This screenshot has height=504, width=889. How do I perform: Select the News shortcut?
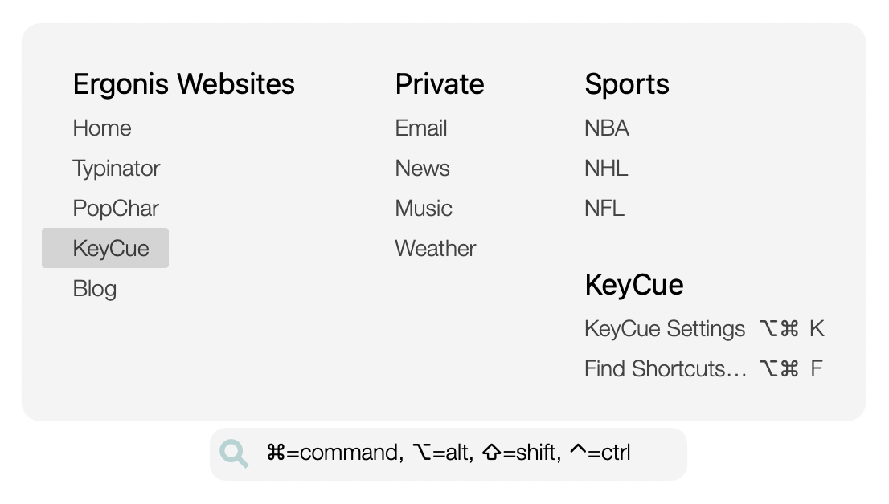[422, 168]
